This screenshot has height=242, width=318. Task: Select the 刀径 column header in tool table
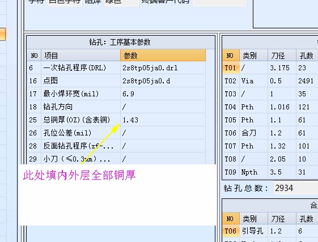point(282,56)
